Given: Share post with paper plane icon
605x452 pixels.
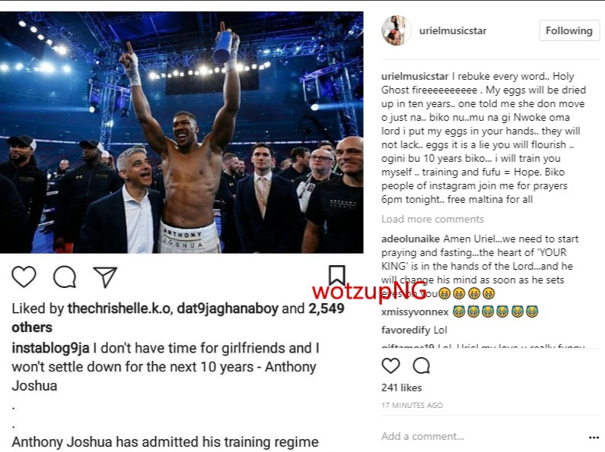Looking at the screenshot, I should pos(105,277).
